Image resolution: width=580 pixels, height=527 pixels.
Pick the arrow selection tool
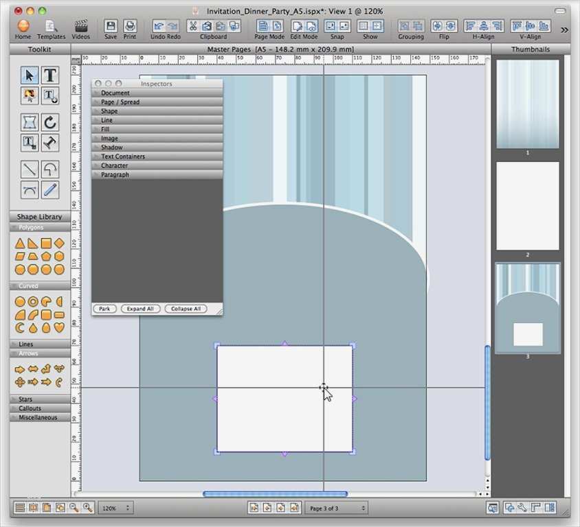click(30, 75)
